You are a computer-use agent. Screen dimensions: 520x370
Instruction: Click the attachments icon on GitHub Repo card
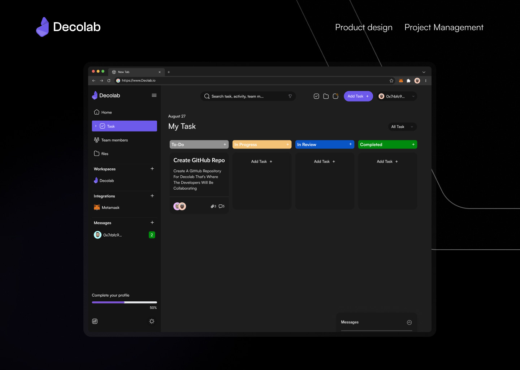213,206
